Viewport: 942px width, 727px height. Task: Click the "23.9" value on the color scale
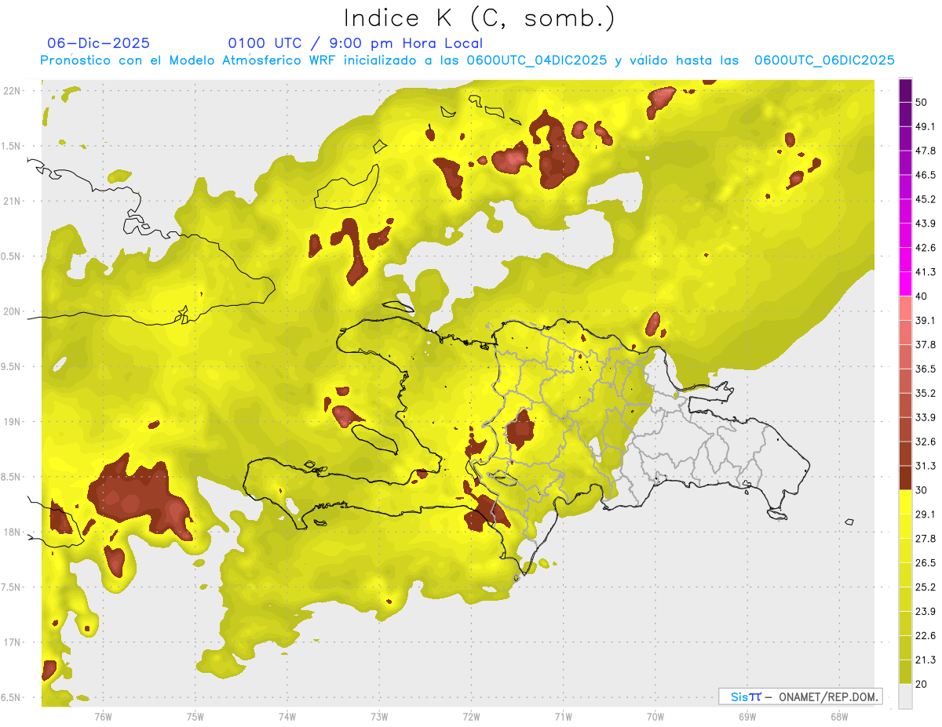pos(926,611)
